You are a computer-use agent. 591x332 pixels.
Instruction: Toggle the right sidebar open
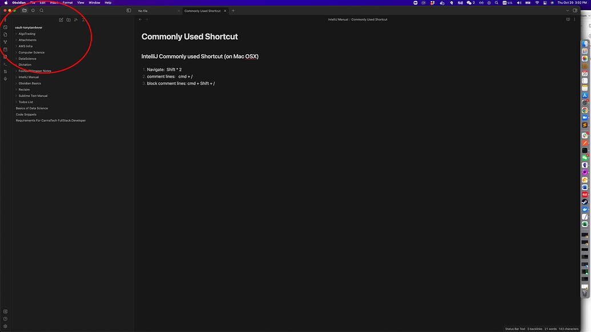click(575, 10)
